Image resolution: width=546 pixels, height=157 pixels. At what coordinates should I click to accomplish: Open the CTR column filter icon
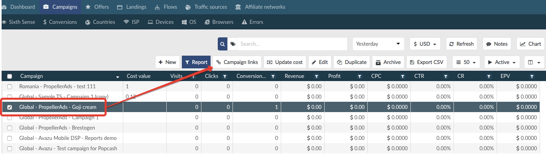pyautogui.click(x=445, y=76)
